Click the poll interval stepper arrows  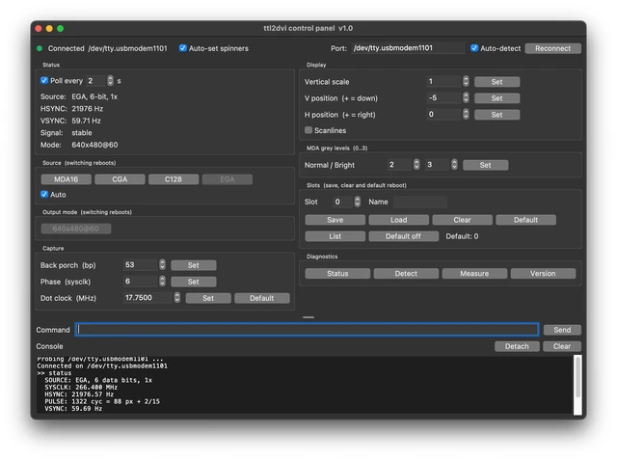click(110, 81)
